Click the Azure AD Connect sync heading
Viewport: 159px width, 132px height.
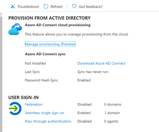pos(45,54)
